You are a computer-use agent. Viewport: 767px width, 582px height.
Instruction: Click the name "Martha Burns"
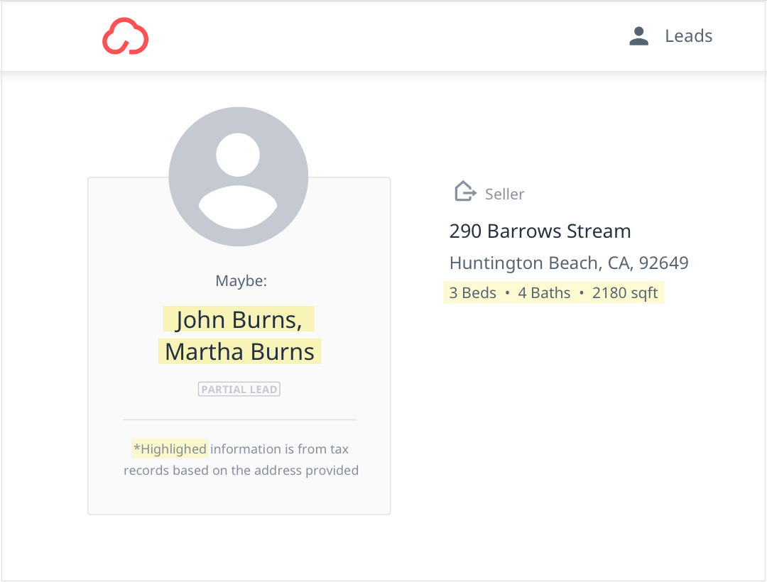pos(239,351)
